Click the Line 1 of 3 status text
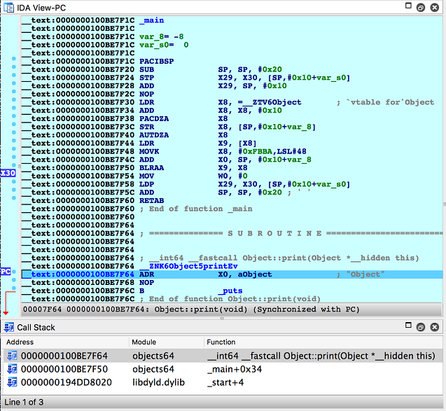 [x=24, y=402]
